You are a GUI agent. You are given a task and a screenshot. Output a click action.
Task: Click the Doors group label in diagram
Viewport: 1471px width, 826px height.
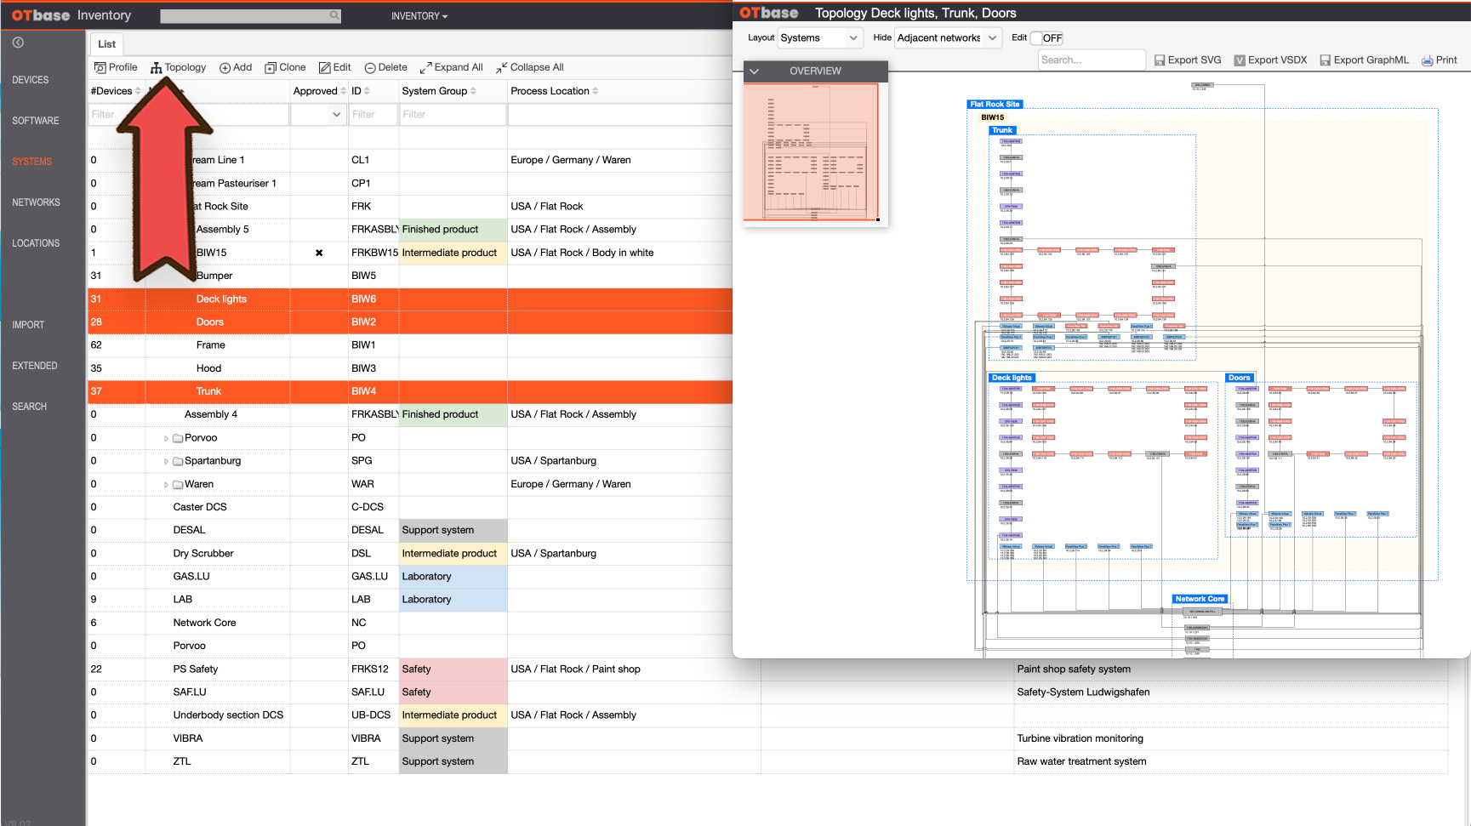1240,378
